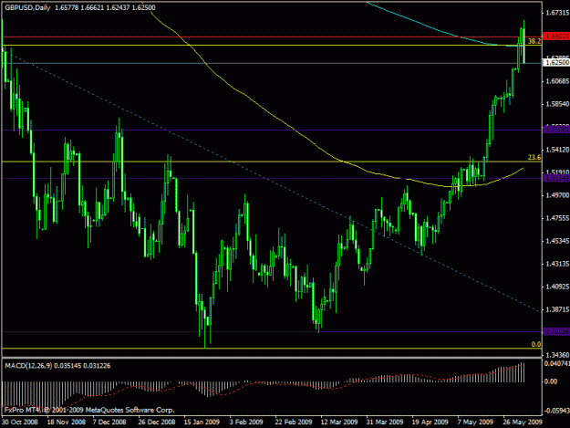Click the latest candlestick at the chart's right edge
Screen dimensions: 570x428
click(523, 42)
